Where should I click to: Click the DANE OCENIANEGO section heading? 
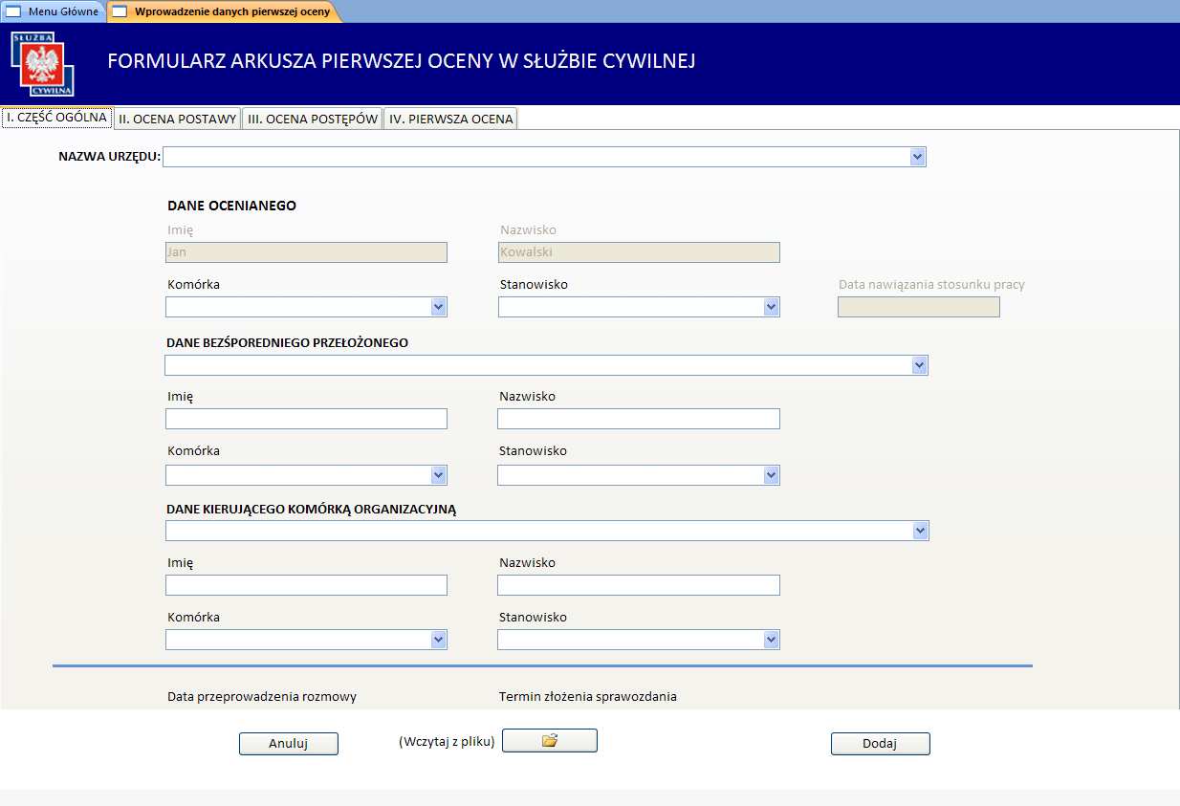231,206
